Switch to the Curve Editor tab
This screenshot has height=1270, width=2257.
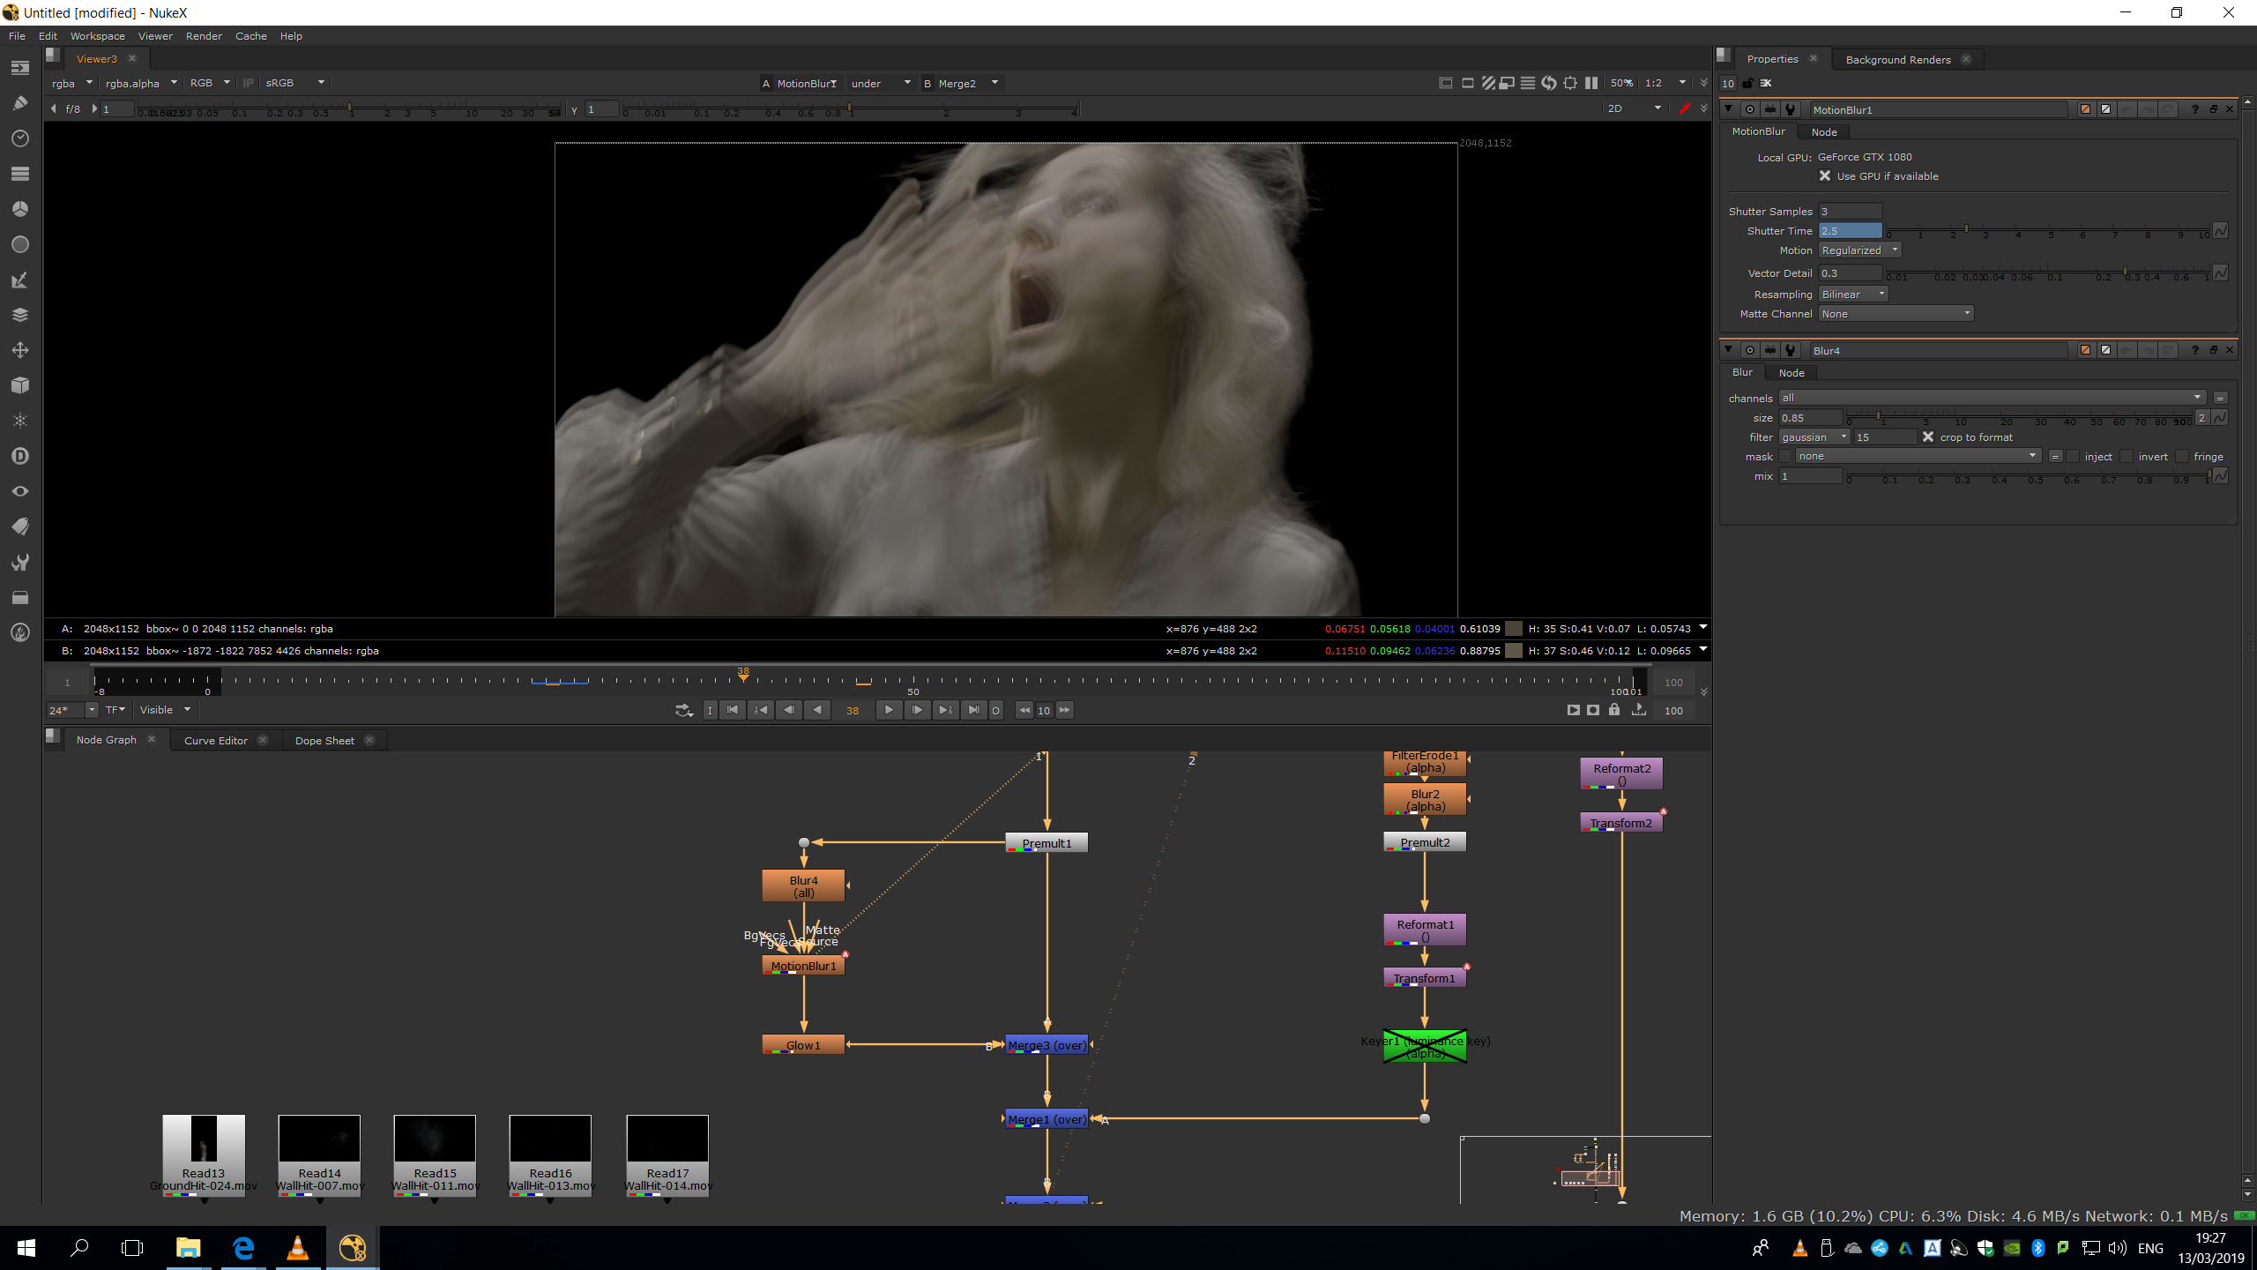click(216, 741)
